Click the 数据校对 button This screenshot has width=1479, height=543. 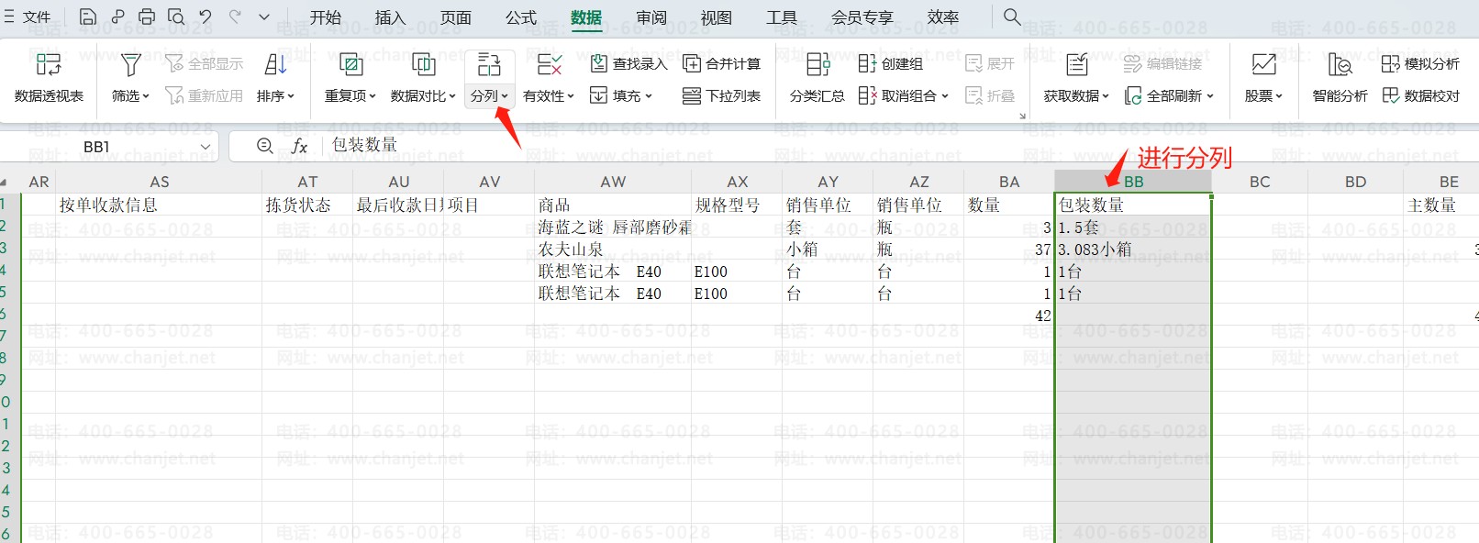pos(1420,95)
